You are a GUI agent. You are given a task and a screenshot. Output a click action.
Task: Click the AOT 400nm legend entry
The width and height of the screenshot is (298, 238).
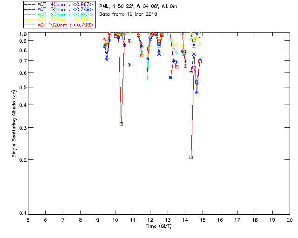(59, 4)
